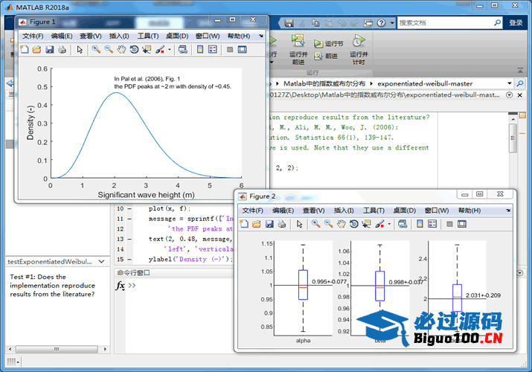Image resolution: width=532 pixels, height=372 pixels.
Task: Hide plot tools in Figure 1
Action: pyautogui.click(x=230, y=50)
